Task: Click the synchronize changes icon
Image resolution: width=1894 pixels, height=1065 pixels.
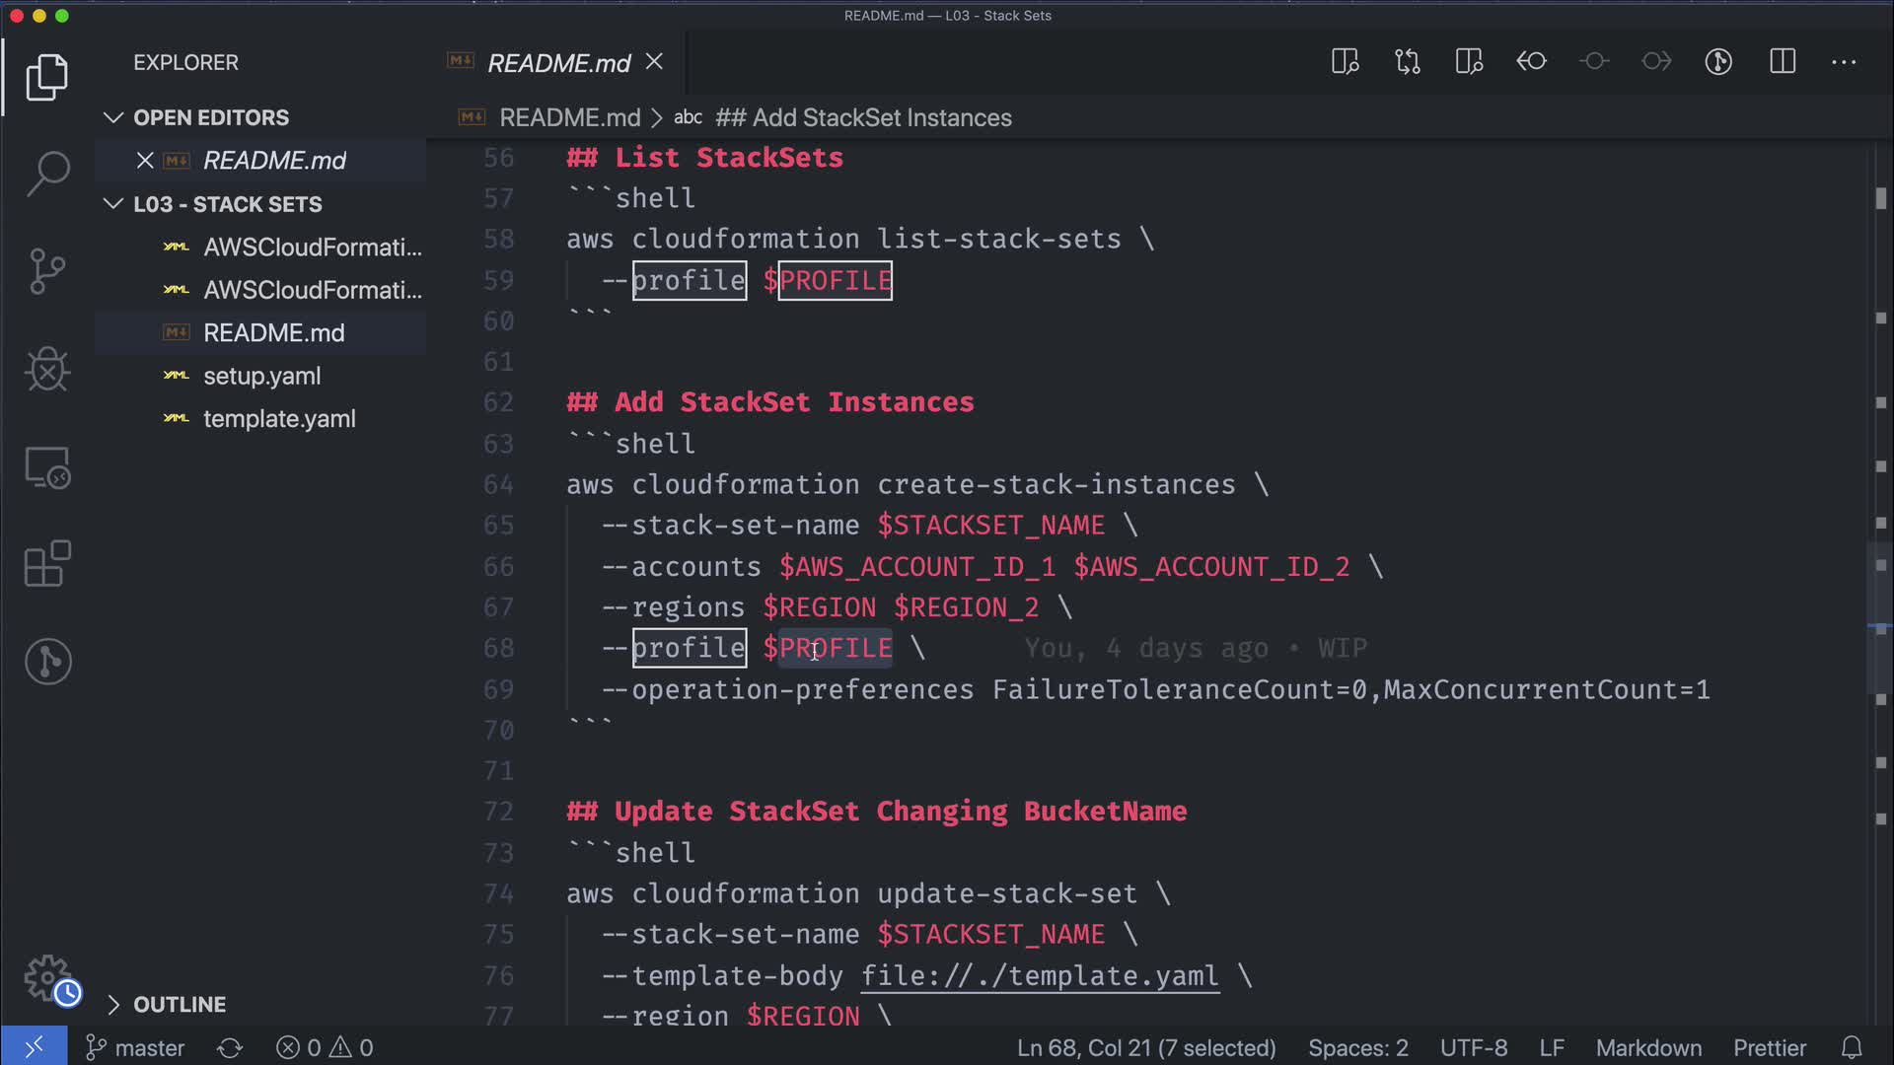Action: point(230,1047)
